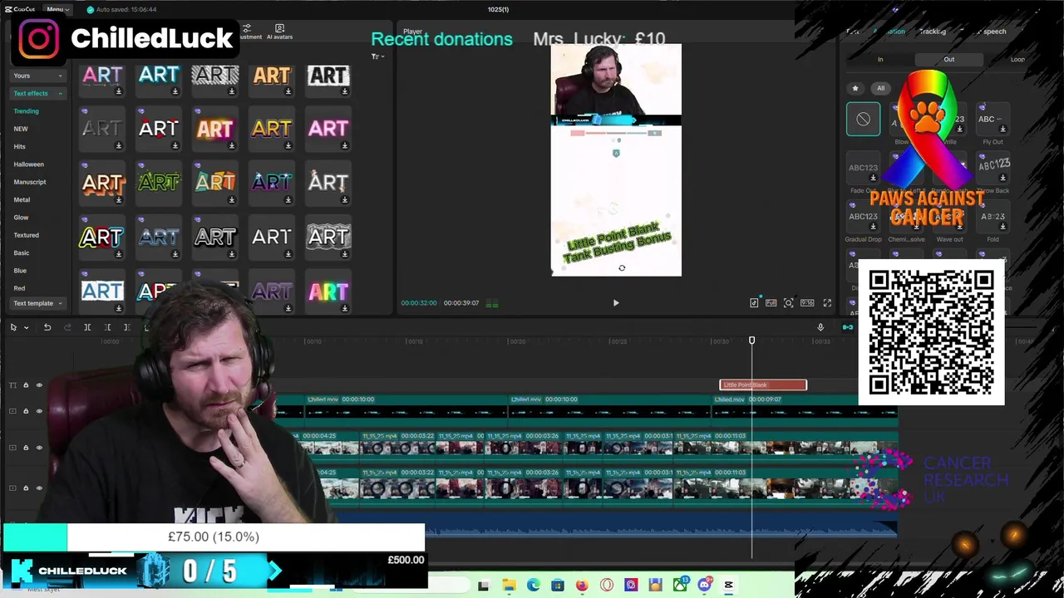
Task: Select the All animations filter
Action: tap(880, 88)
